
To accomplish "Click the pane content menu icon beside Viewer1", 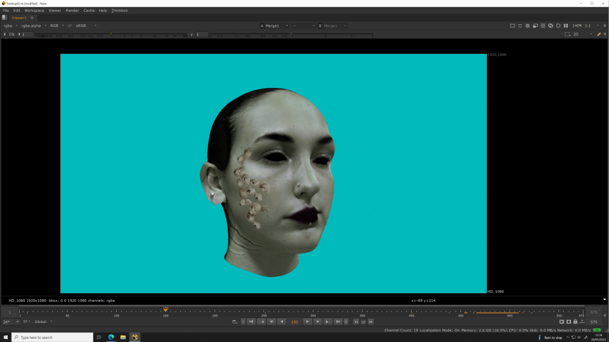I will pyautogui.click(x=4, y=18).
